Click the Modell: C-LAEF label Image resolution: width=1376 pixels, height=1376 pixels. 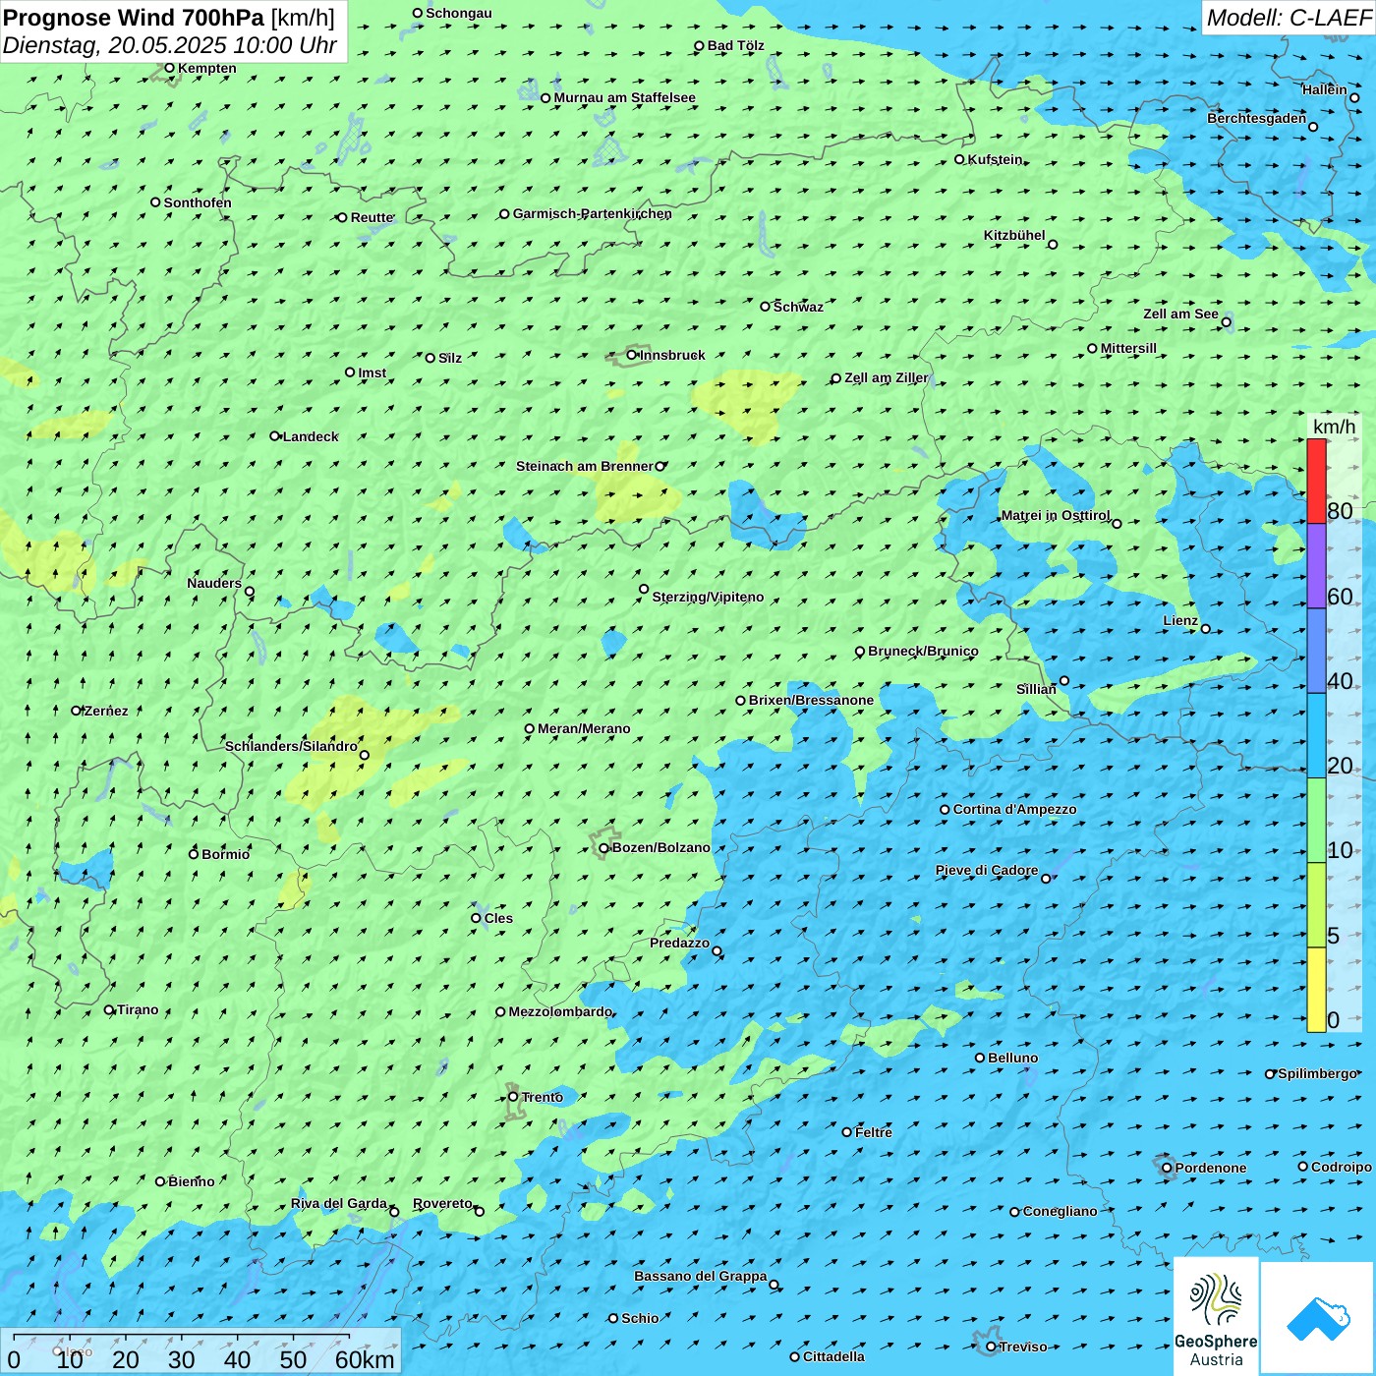click(x=1288, y=18)
